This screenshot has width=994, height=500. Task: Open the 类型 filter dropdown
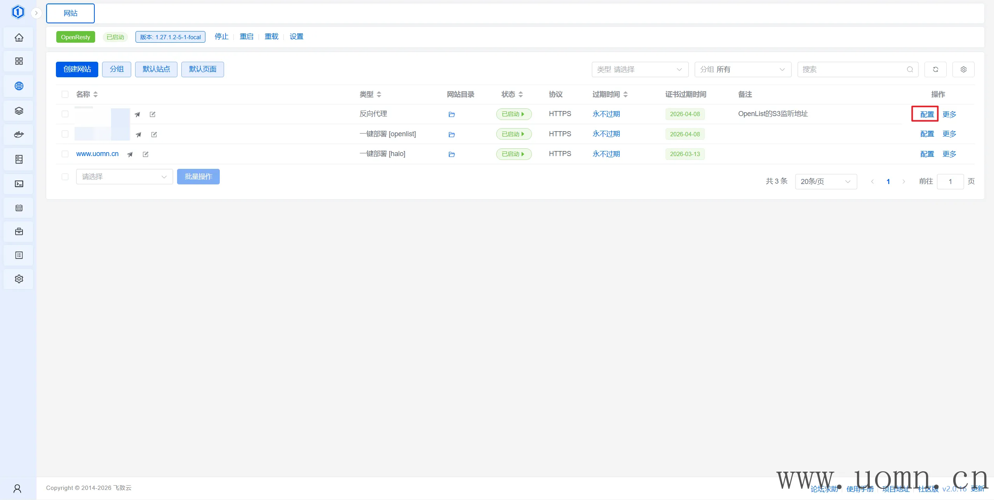click(x=639, y=69)
